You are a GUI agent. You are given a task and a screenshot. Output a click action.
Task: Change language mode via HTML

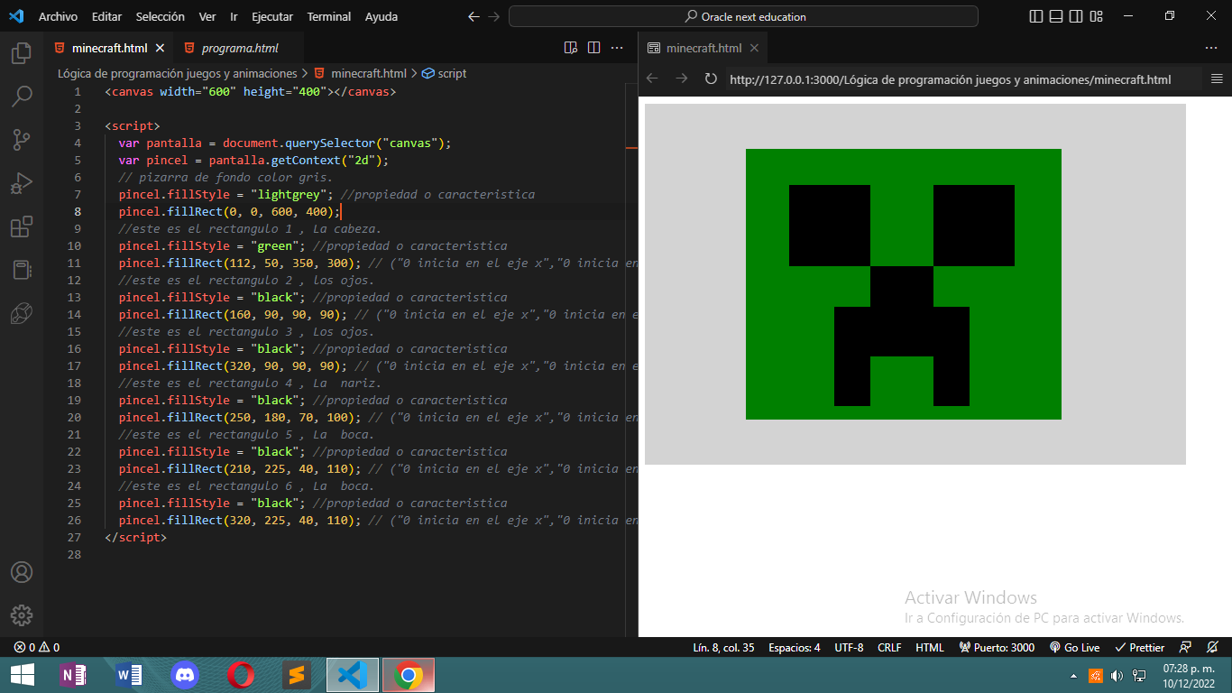[x=930, y=647]
